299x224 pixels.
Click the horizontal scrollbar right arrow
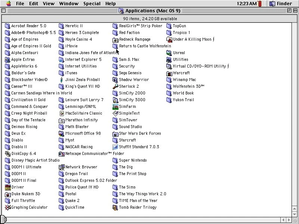289,220
